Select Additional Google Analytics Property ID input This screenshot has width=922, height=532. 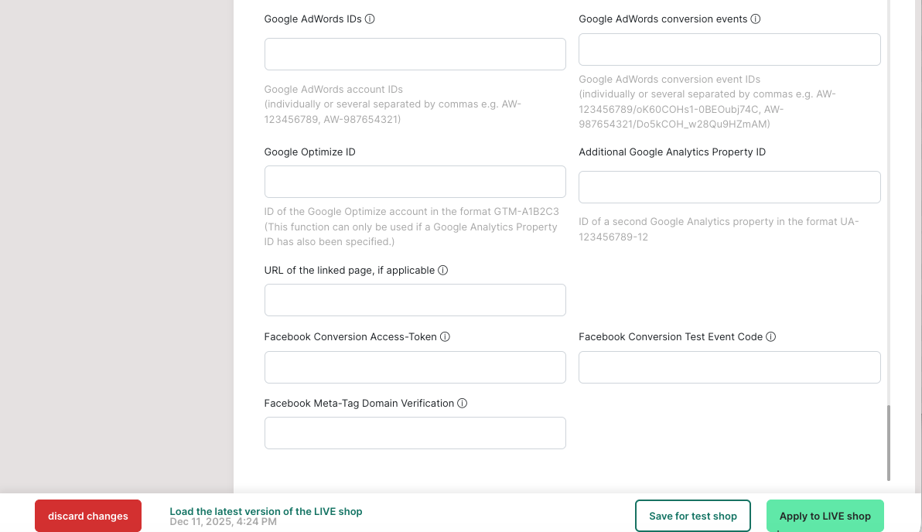(x=729, y=187)
